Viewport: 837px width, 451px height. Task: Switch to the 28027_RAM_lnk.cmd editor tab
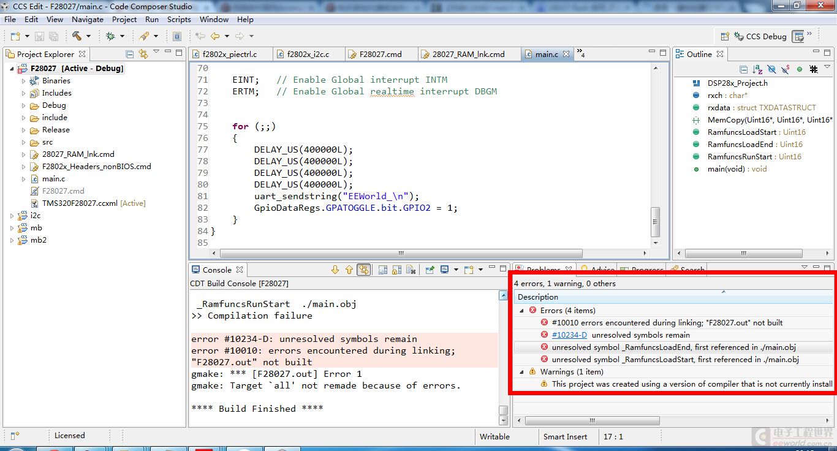pos(469,54)
